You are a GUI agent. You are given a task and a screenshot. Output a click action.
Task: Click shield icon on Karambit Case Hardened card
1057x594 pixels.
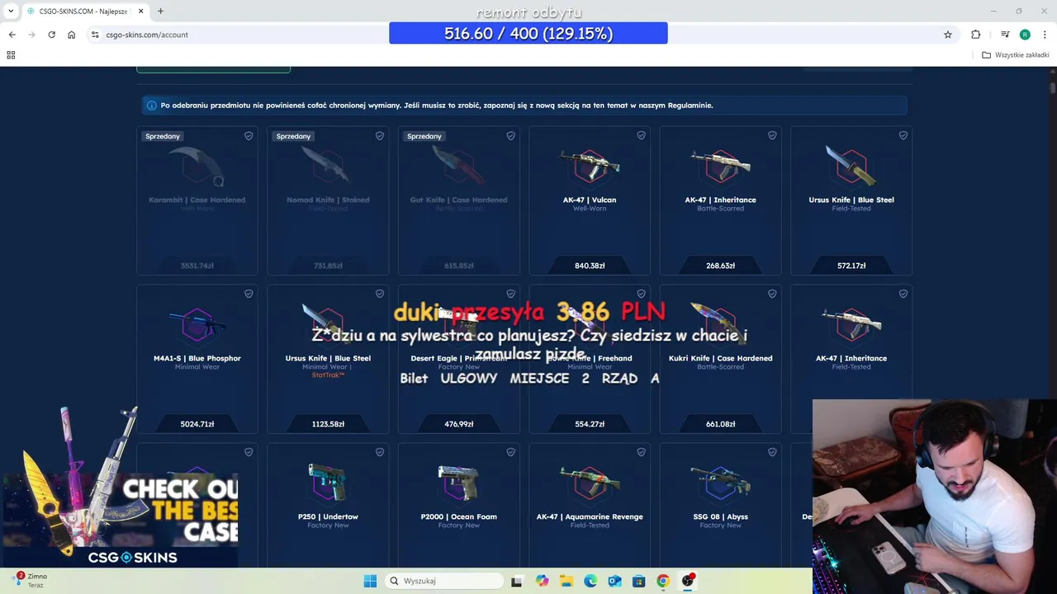coord(249,136)
